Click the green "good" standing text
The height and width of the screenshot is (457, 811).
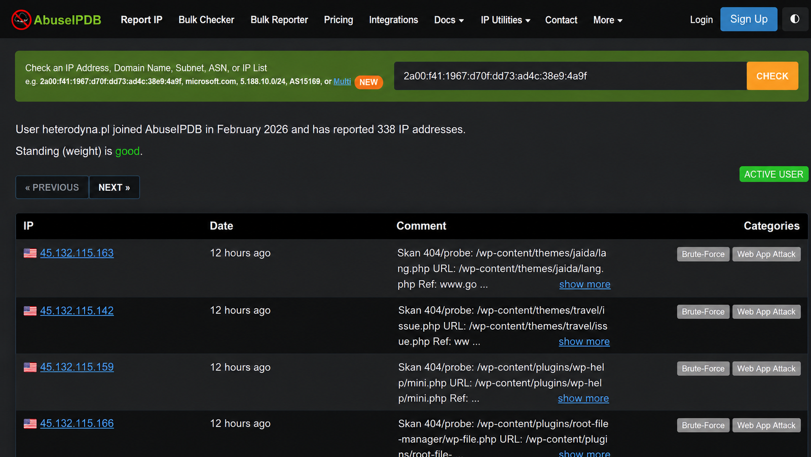tap(127, 151)
